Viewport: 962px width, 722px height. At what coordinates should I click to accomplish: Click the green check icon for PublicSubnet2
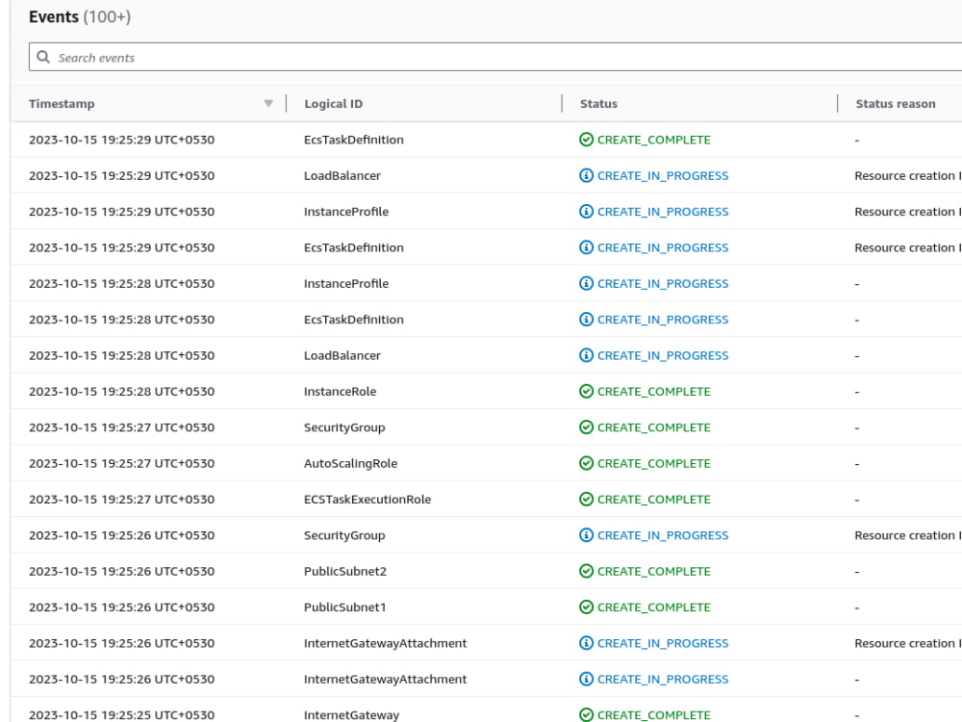point(586,571)
